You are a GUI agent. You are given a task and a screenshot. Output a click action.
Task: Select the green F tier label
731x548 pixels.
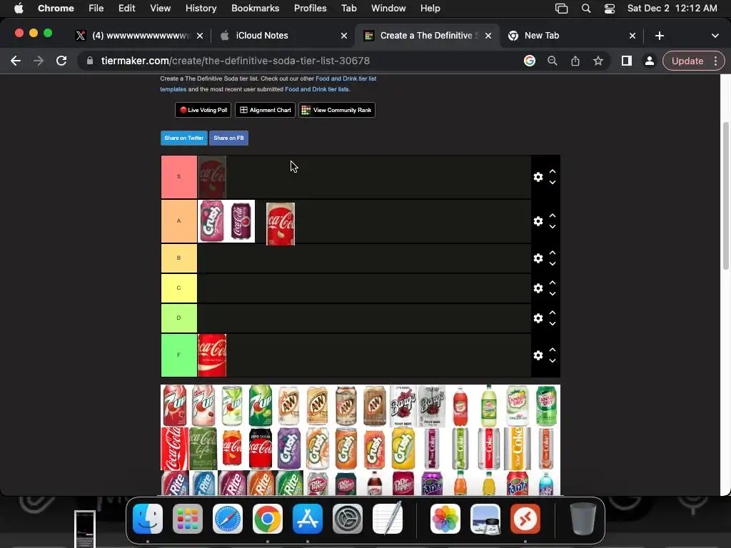pyautogui.click(x=179, y=355)
